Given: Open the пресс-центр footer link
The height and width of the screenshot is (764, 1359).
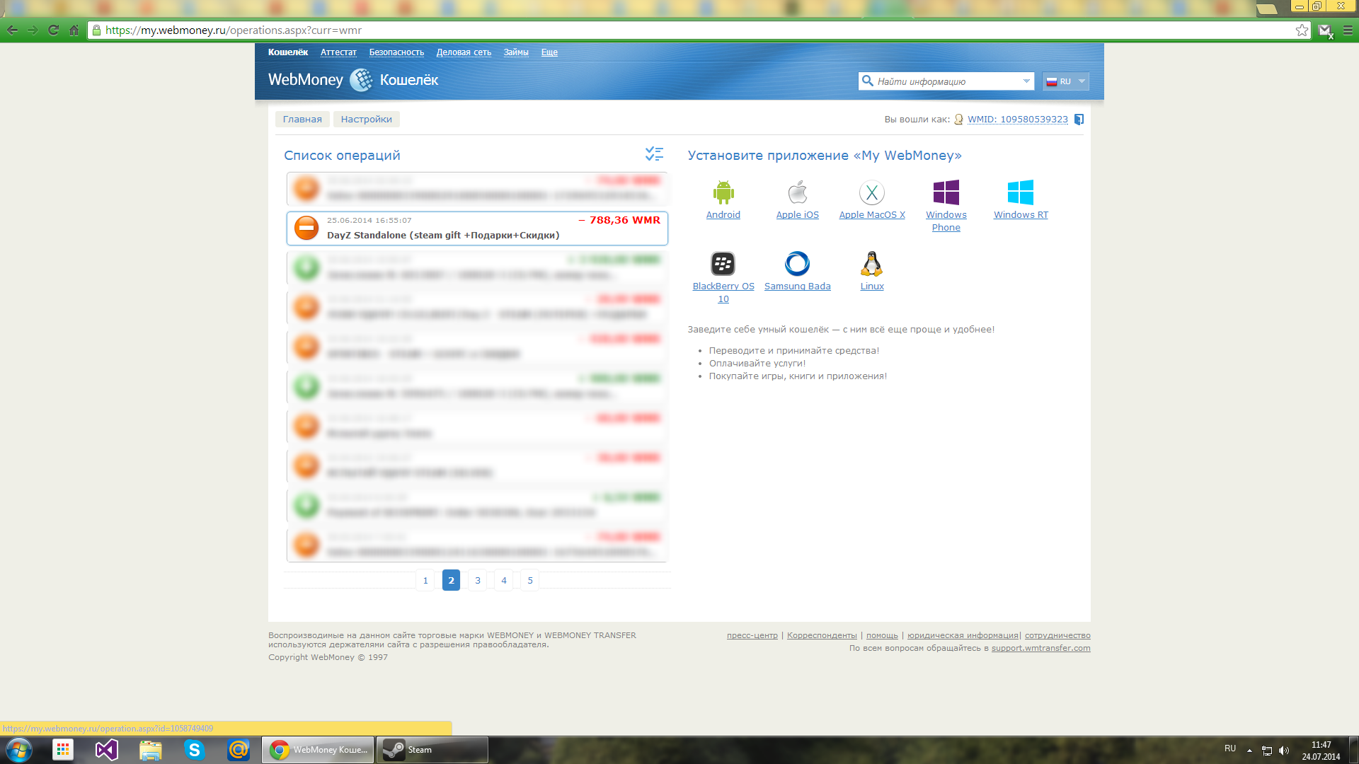Looking at the screenshot, I should 752,635.
